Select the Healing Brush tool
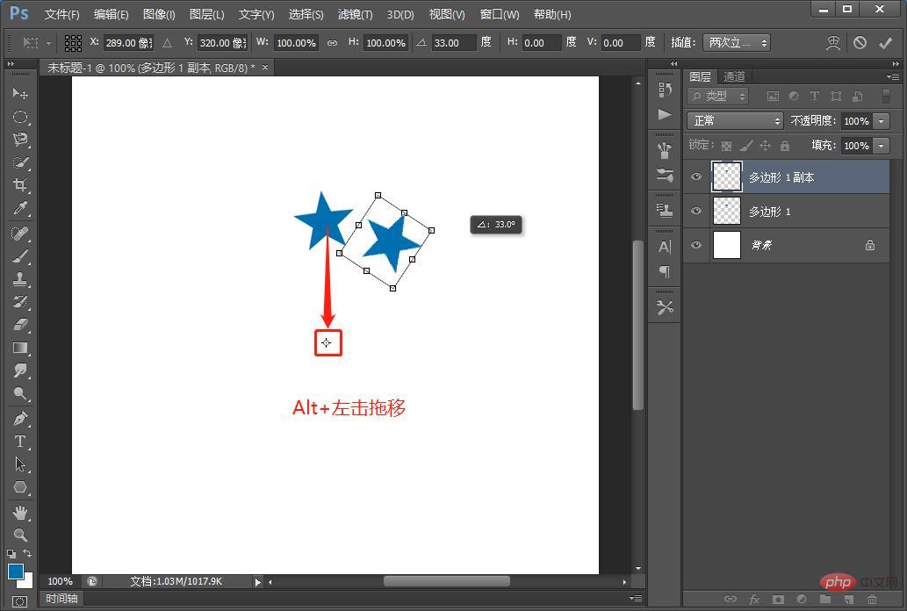This screenshot has width=907, height=611. coord(20,234)
